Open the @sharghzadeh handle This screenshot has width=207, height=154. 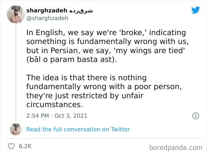click(47, 18)
